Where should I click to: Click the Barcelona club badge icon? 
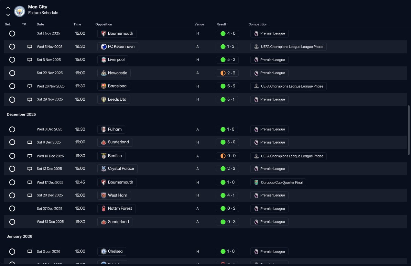(104, 86)
